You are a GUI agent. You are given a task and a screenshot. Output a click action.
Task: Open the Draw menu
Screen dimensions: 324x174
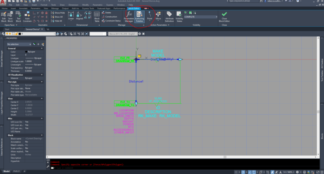pos(62,5)
